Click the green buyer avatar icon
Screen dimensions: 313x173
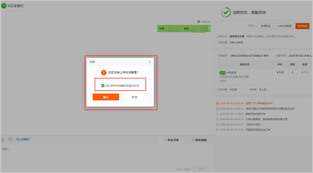coord(4,6)
